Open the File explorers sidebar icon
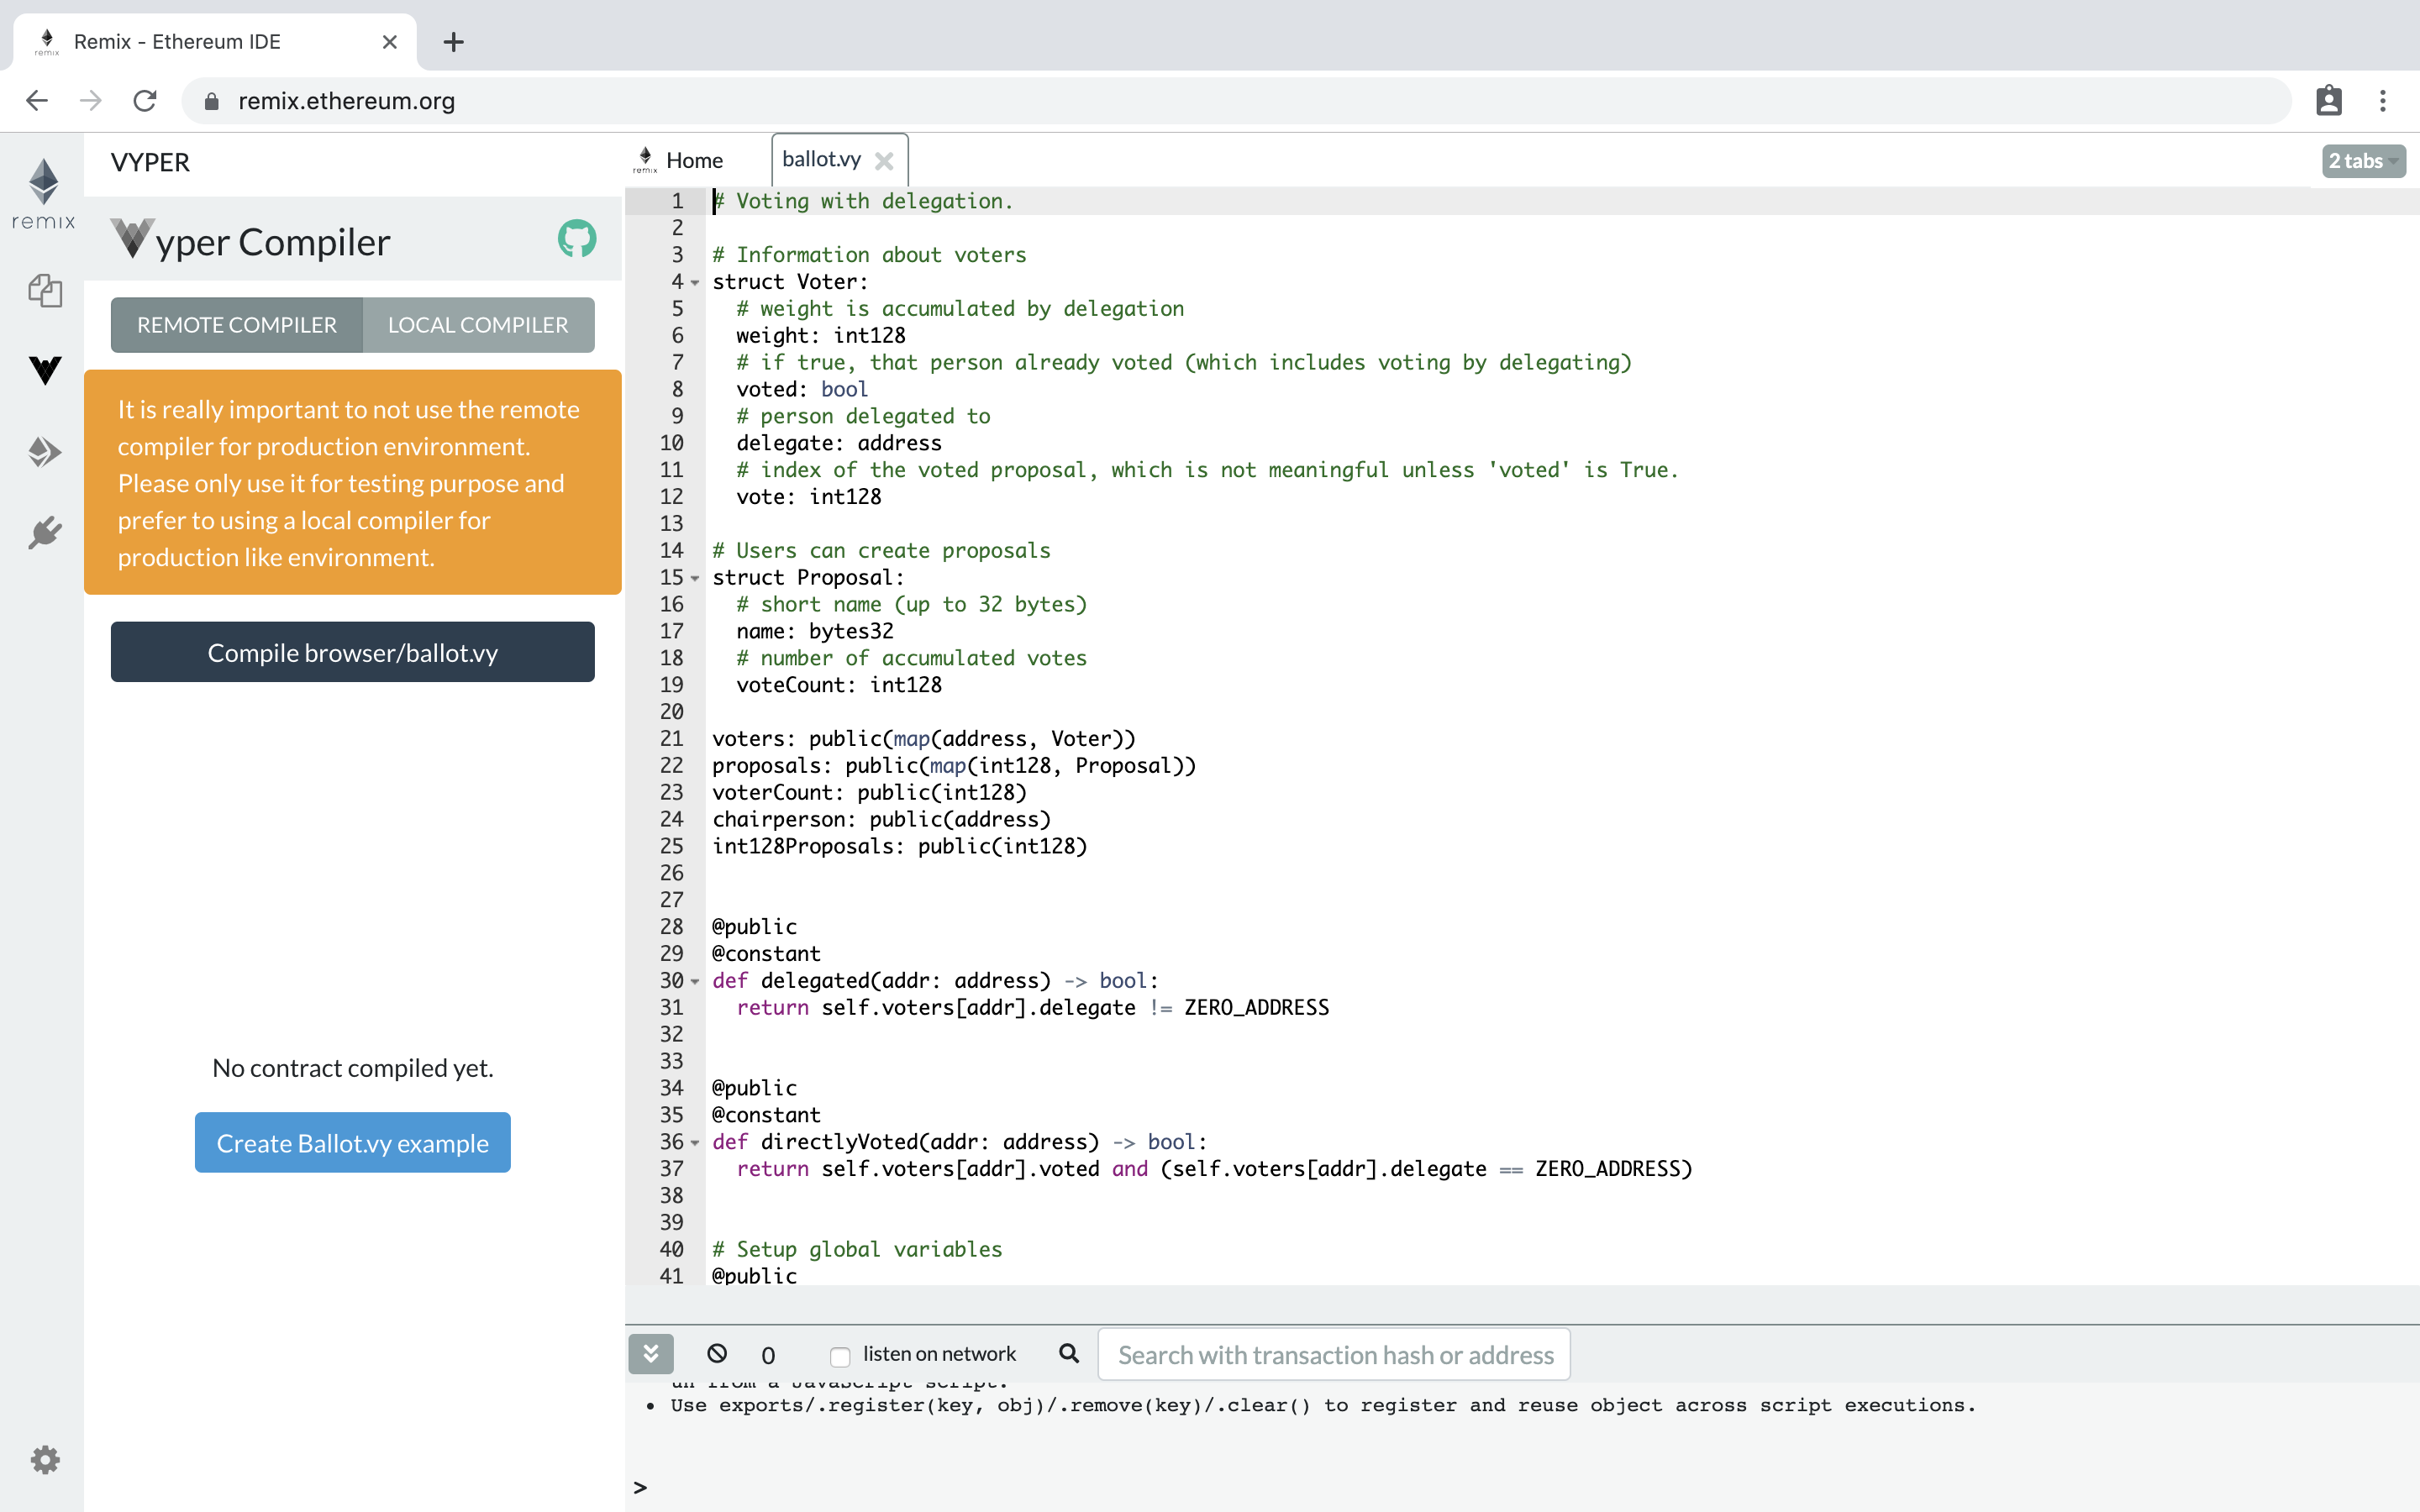2420x1512 pixels. click(x=45, y=291)
